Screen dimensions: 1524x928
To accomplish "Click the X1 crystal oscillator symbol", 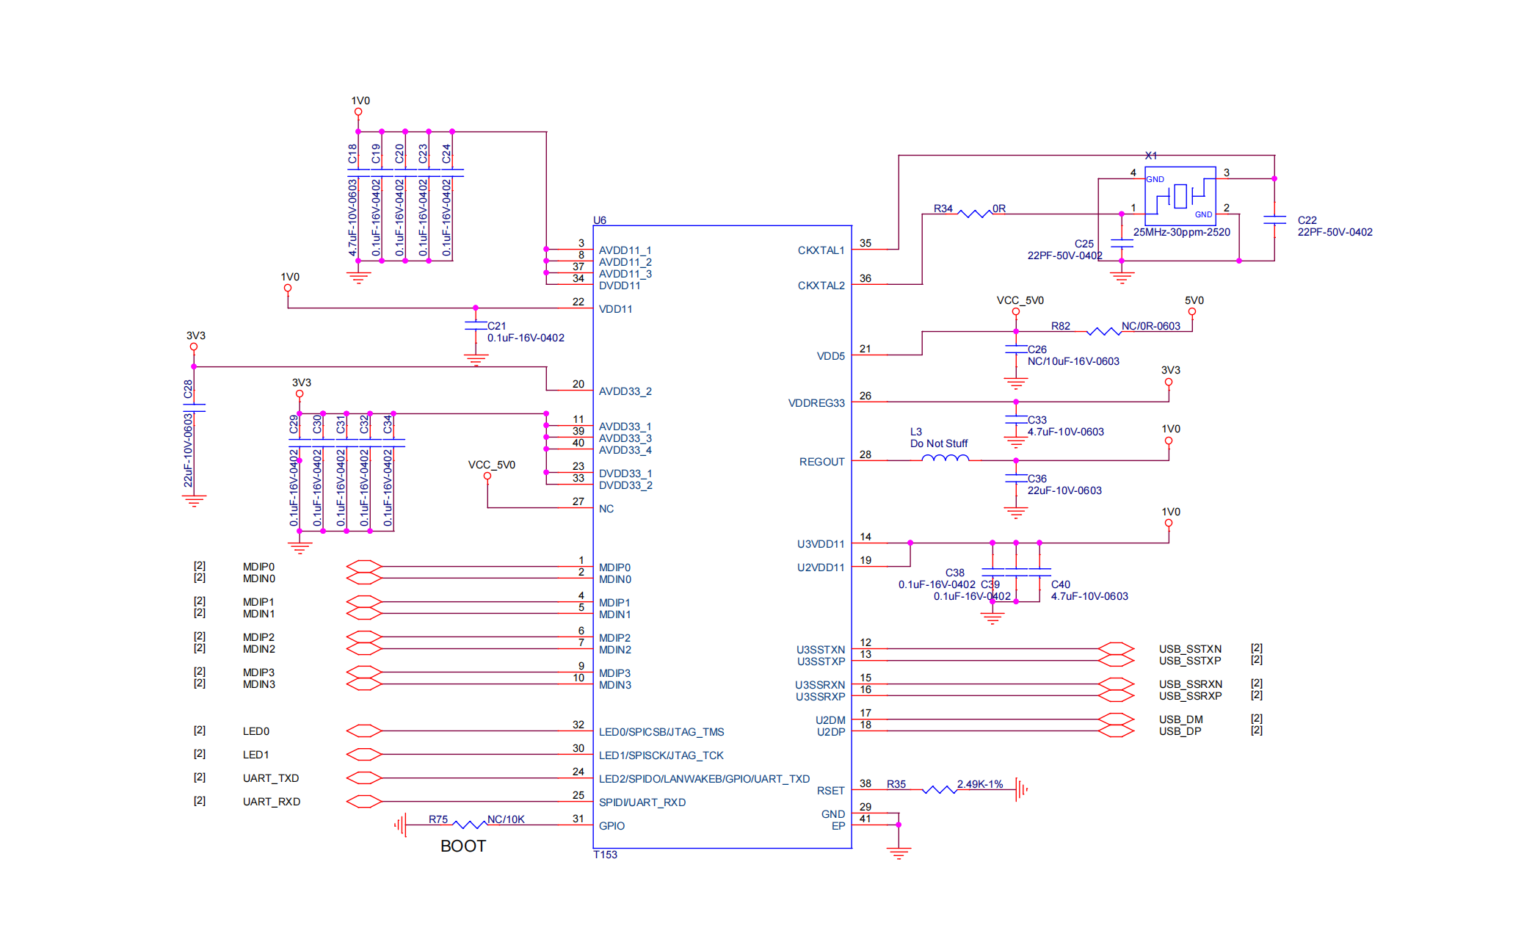I will tap(1180, 196).
